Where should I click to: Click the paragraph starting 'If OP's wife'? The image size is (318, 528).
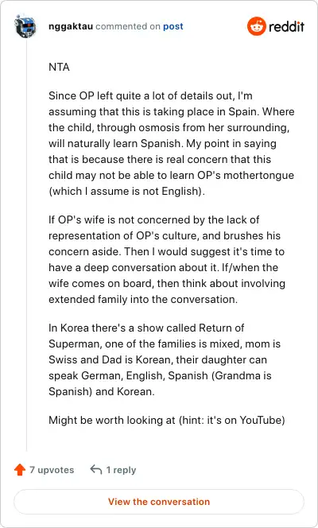(167, 259)
